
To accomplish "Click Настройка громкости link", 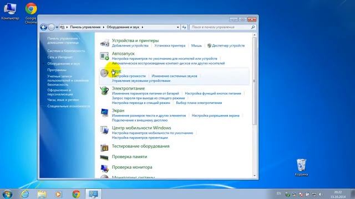I will tap(129, 76).
